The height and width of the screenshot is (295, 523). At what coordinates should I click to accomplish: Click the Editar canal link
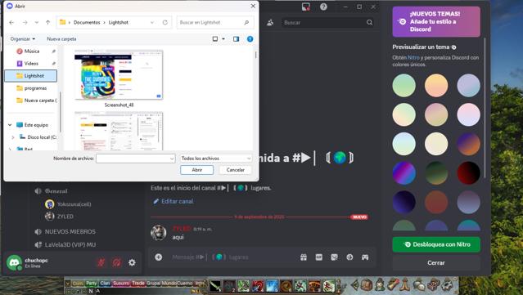click(174, 201)
